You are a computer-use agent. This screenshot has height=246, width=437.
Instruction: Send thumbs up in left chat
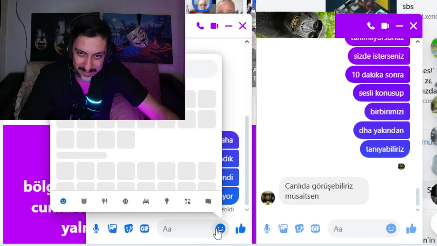pos(240,229)
